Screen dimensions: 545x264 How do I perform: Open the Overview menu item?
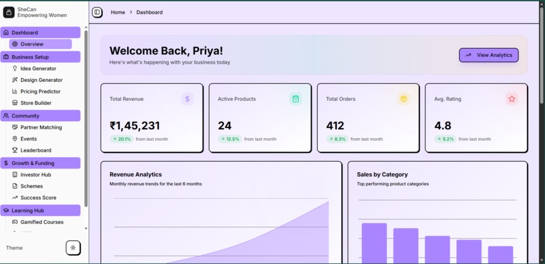41,44
